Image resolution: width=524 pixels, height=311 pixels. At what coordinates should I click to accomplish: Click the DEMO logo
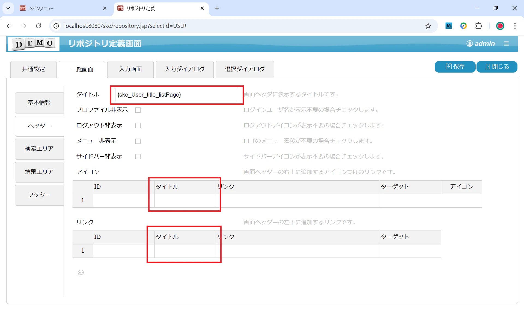pyautogui.click(x=34, y=44)
